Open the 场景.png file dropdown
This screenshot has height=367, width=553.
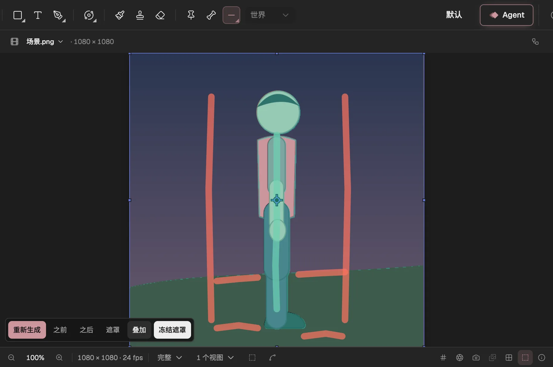45,42
